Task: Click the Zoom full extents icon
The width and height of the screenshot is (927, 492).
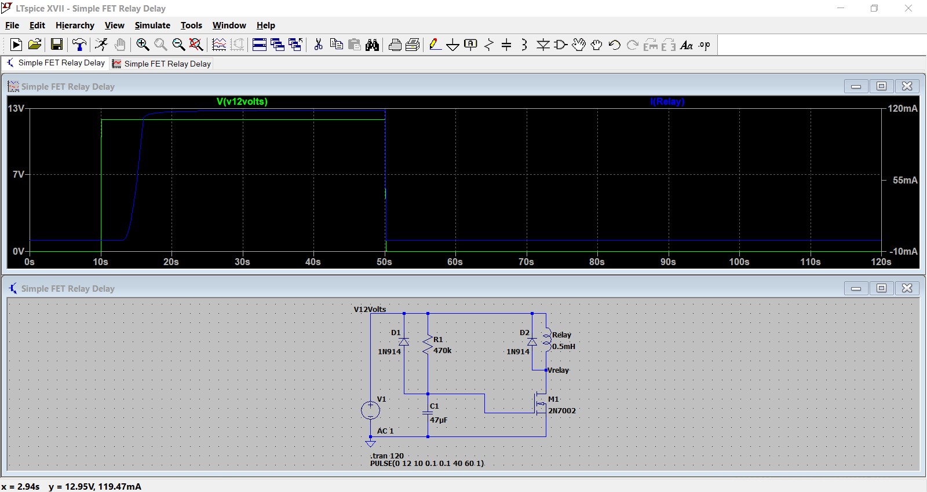Action: [196, 45]
